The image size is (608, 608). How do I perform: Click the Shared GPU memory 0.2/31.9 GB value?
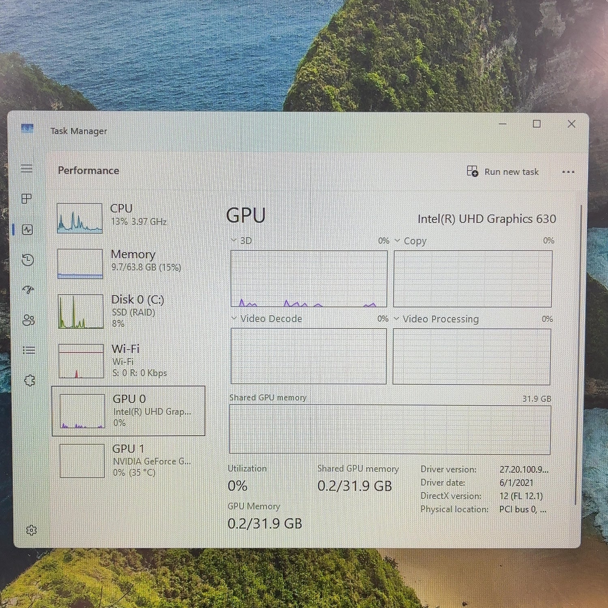[x=355, y=486]
